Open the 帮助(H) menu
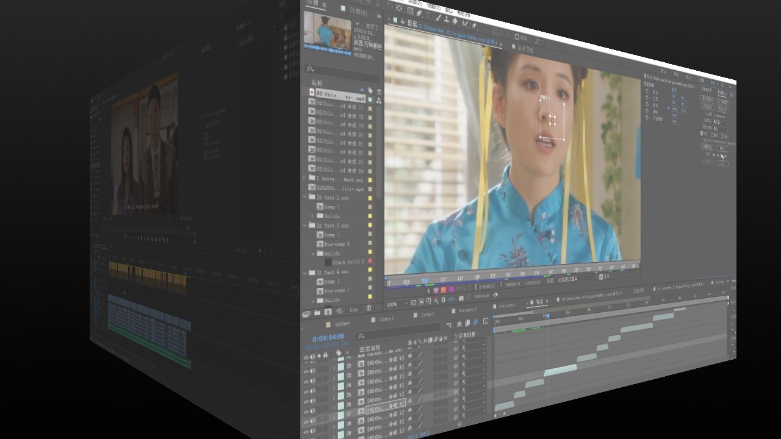Screen dimensions: 781x439 point(463,13)
